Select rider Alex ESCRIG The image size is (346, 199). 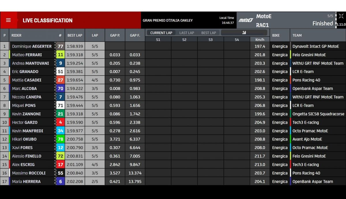(x=23, y=164)
